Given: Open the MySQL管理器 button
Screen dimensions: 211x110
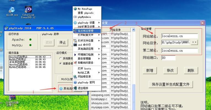Looking at the screenshot, I should 65,79.
